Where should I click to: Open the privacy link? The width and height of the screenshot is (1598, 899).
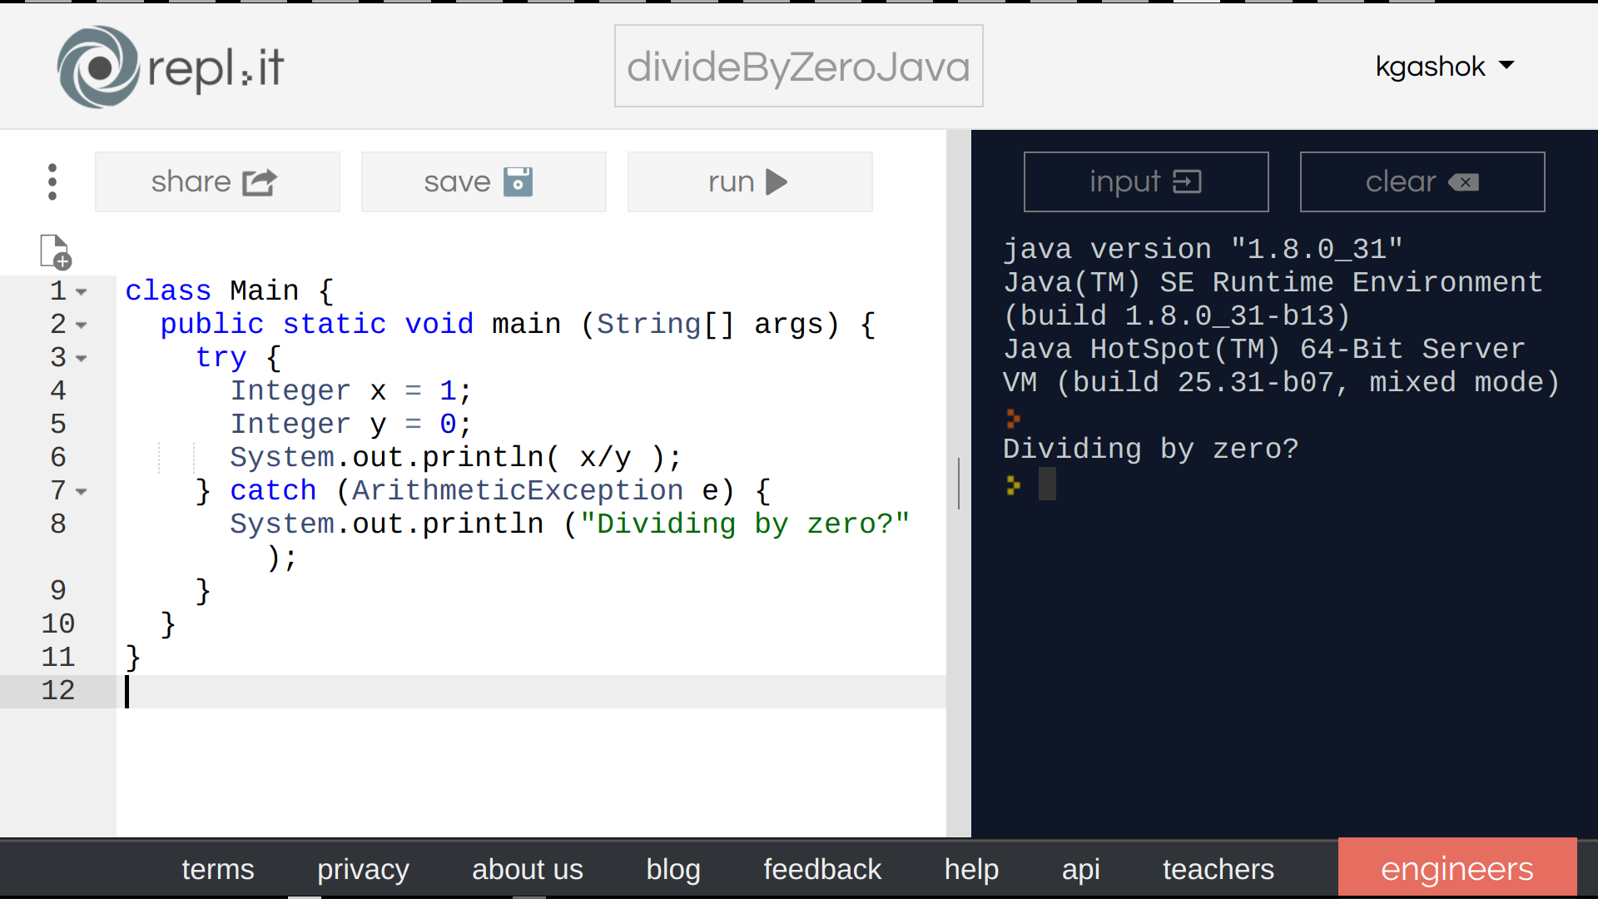pyautogui.click(x=363, y=869)
